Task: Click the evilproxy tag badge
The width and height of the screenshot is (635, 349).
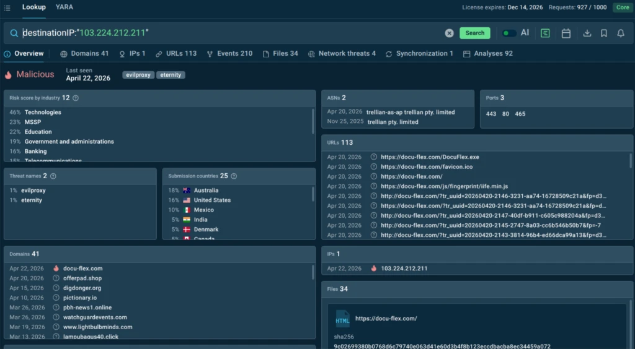Action: 138,75
